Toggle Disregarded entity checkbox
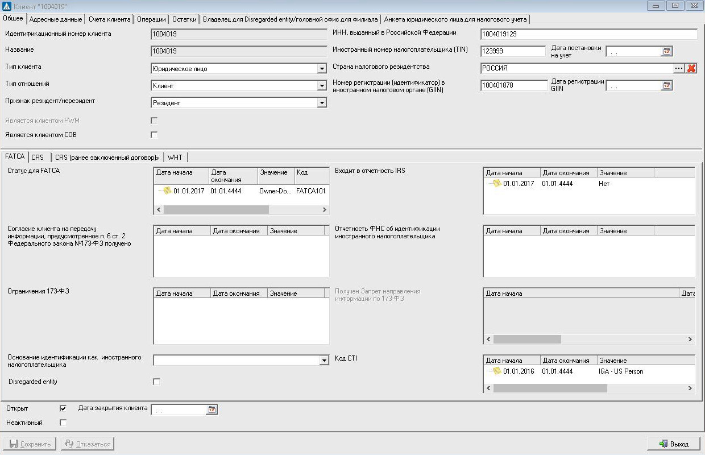705x455 pixels. pyautogui.click(x=156, y=382)
